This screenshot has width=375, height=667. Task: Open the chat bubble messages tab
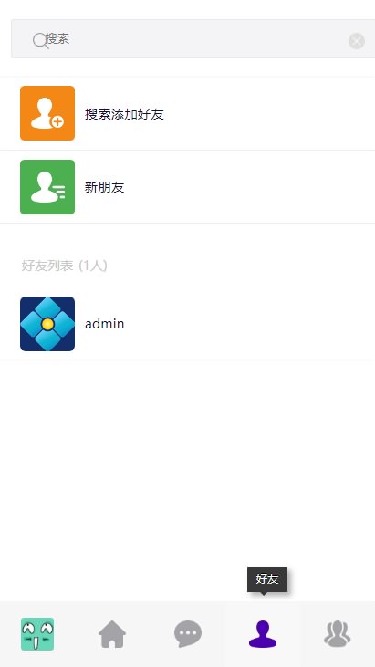[x=188, y=634]
